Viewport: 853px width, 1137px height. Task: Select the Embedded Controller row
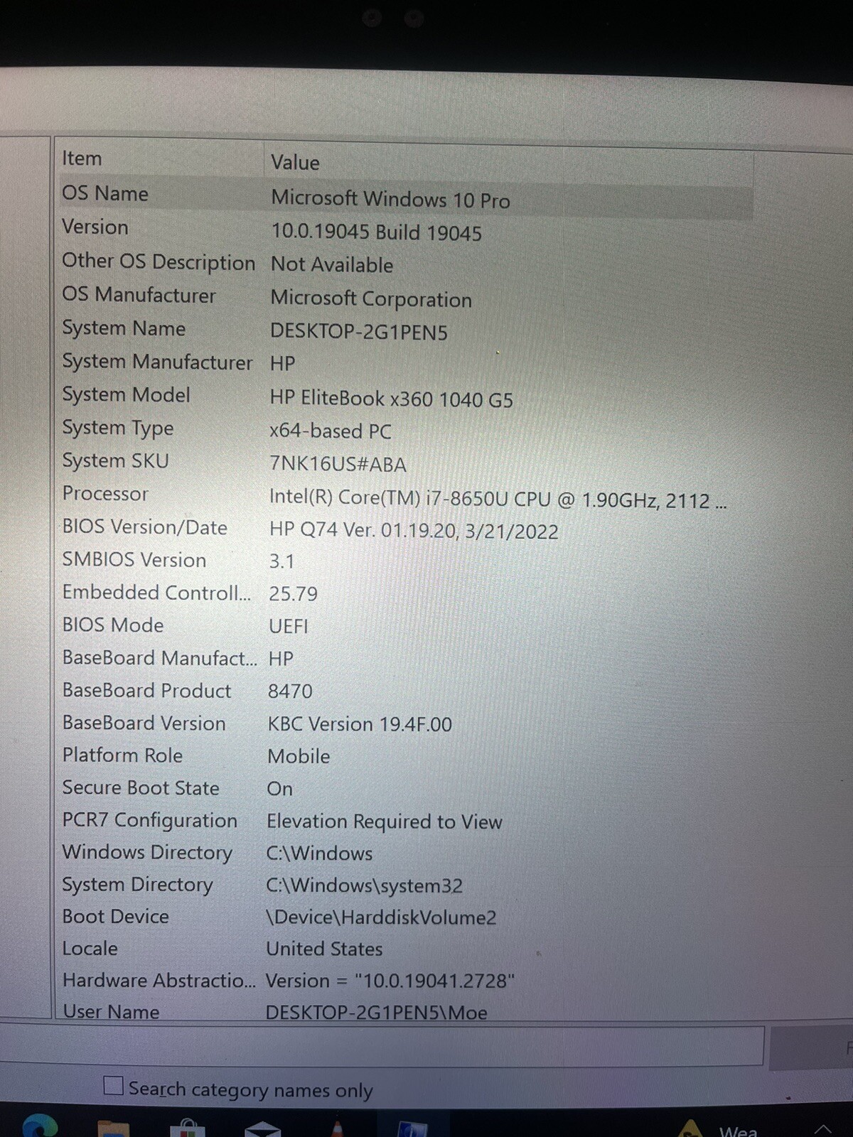coord(404,593)
